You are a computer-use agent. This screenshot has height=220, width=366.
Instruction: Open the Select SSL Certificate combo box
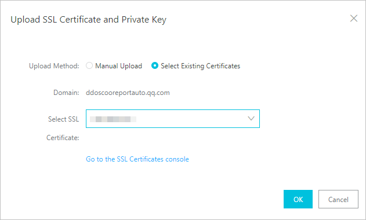click(173, 119)
